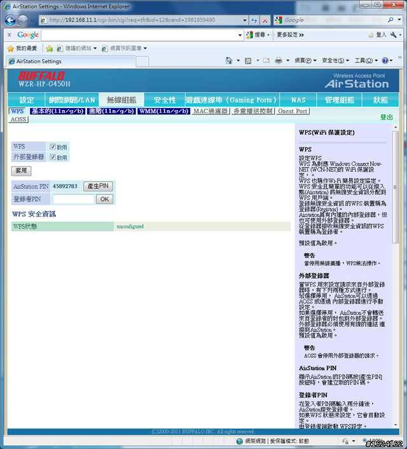
Task: Open the AOSS sub-tab
Action: pos(18,119)
